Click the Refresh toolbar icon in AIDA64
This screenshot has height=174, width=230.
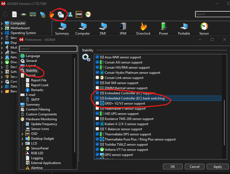coord(5,14)
